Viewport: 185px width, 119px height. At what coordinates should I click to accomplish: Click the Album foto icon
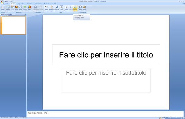[17, 7]
